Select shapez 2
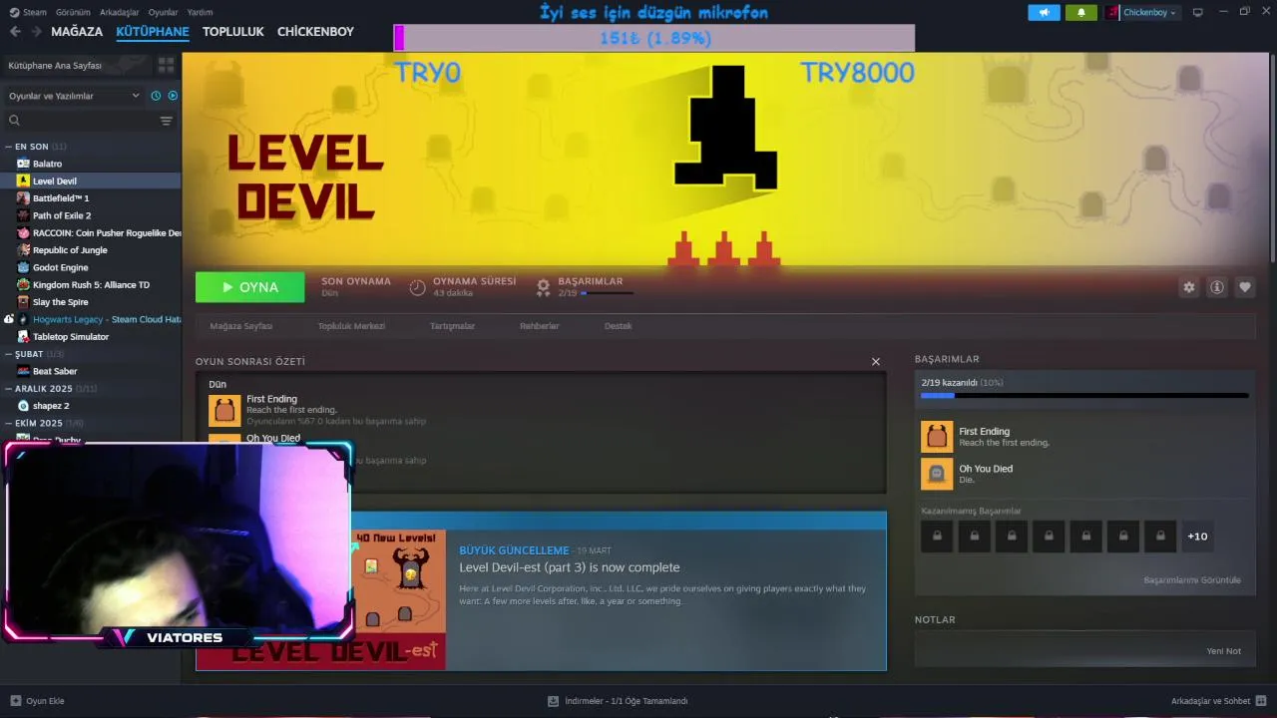 pos(91,406)
